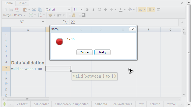Select column G header

pos(170,30)
